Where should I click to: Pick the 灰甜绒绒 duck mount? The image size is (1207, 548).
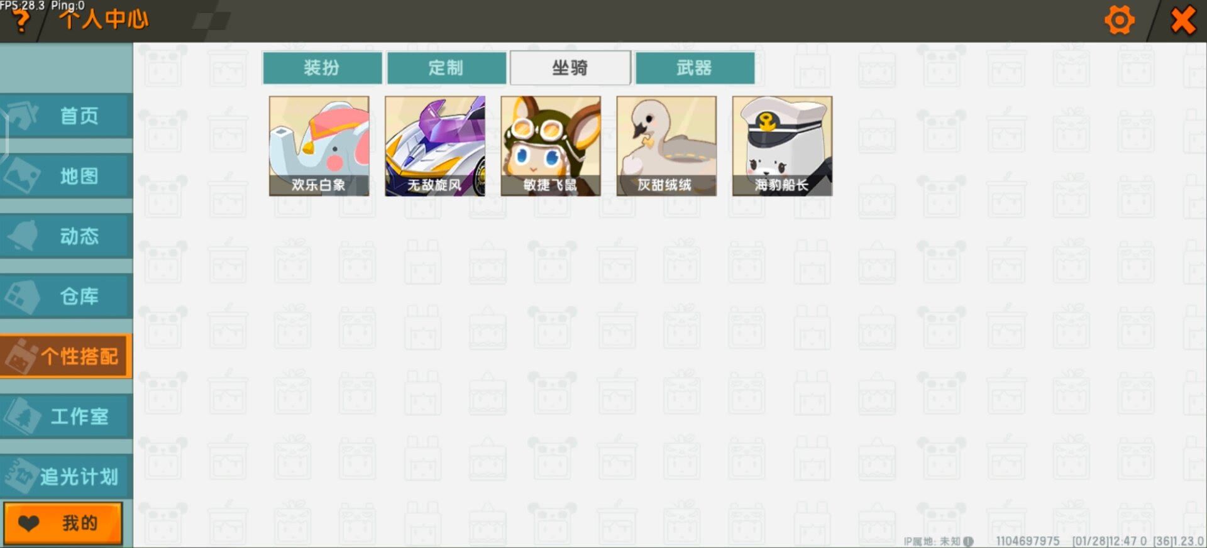(x=666, y=146)
